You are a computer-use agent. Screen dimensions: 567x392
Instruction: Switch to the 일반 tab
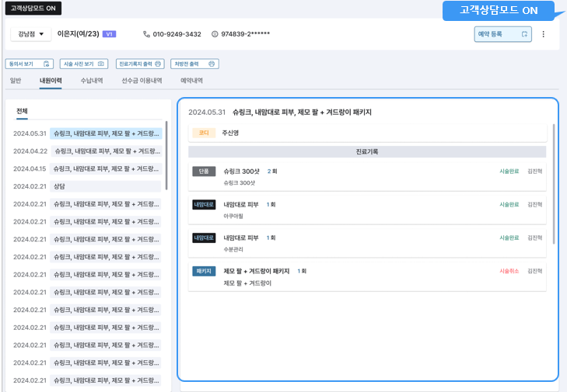16,81
